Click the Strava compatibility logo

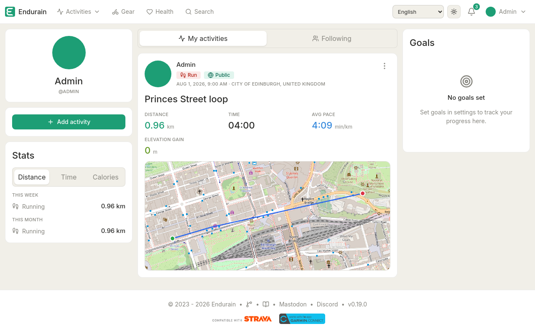242,319
